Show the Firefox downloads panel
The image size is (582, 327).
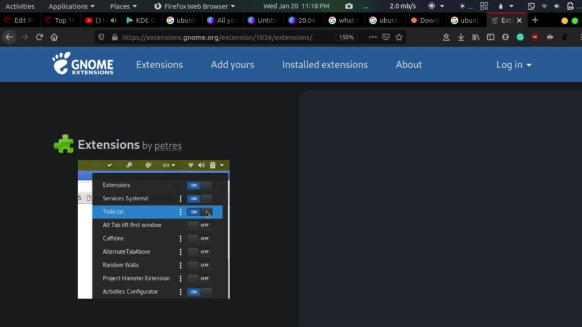coord(460,37)
